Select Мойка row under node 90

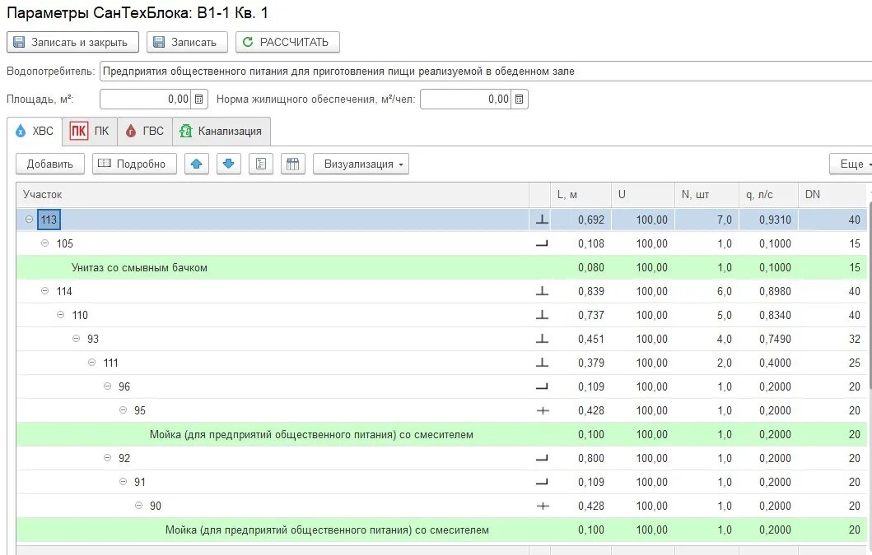[441, 530]
